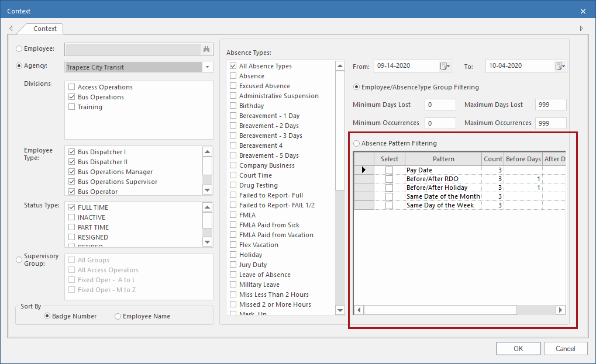This screenshot has height=364, width=596.
Task: Click the Absence Types scroll-up arrow
Action: [340, 65]
